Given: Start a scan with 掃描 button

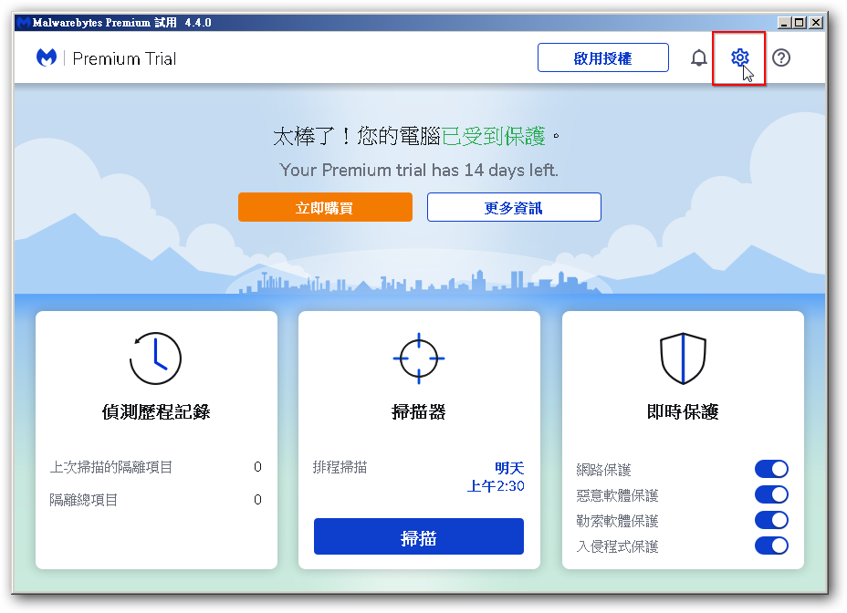Looking at the screenshot, I should point(419,537).
